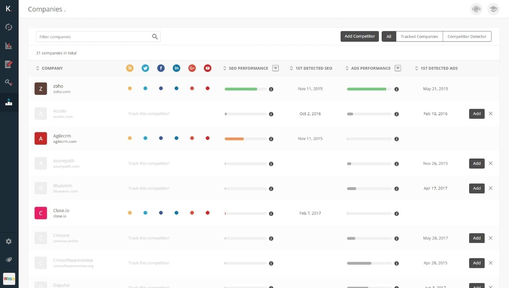Dismiss the Accelo suggestion
Screen dimensions: 509x288
click(491, 114)
